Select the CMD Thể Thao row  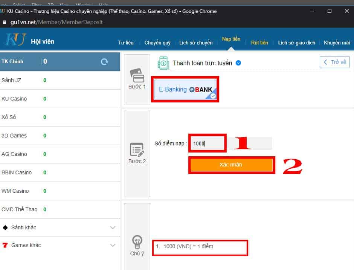(x=60, y=209)
